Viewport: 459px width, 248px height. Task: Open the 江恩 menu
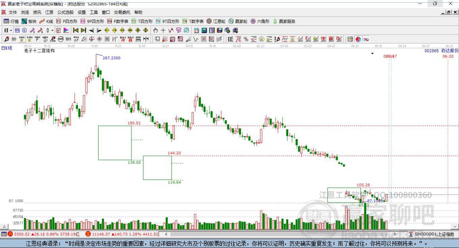tap(49, 12)
